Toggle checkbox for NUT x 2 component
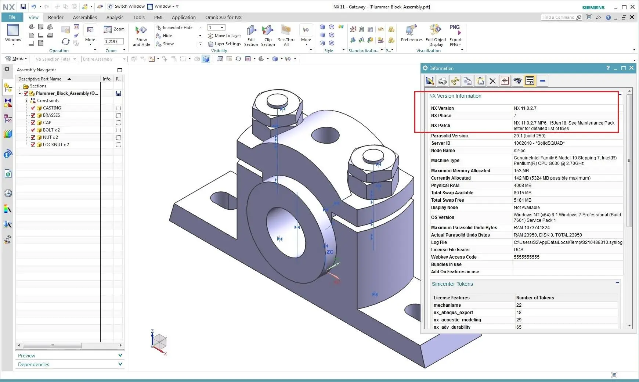 click(x=33, y=137)
